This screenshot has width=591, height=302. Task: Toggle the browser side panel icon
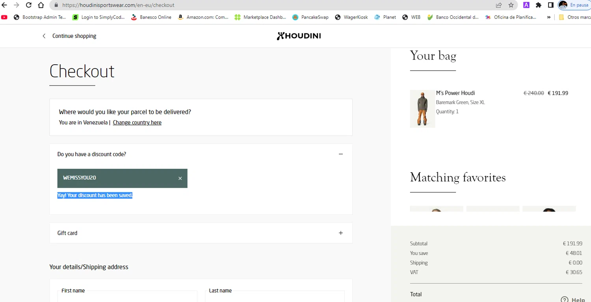coord(551,5)
